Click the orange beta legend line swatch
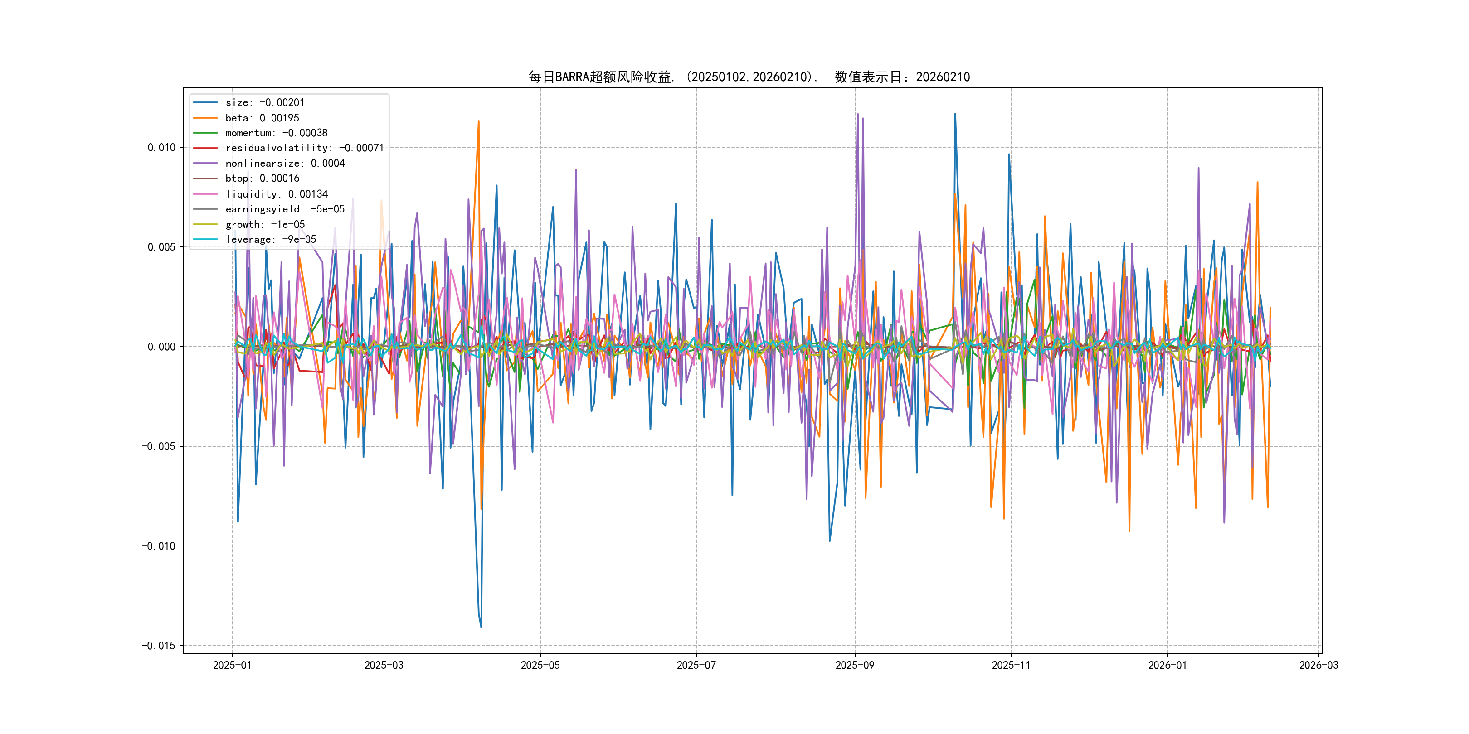Screen dimensions: 1469x734 (x=205, y=118)
